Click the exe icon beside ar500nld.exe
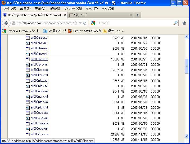190x144 pixels. (x=28, y=81)
